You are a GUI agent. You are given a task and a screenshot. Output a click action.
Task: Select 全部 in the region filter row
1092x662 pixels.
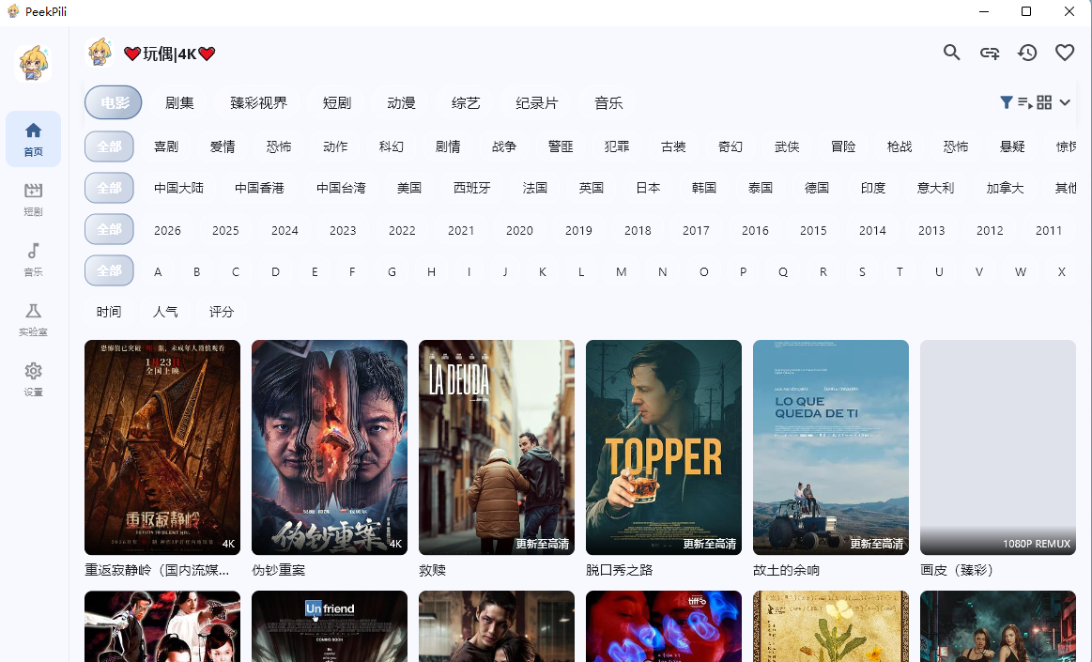pyautogui.click(x=109, y=188)
